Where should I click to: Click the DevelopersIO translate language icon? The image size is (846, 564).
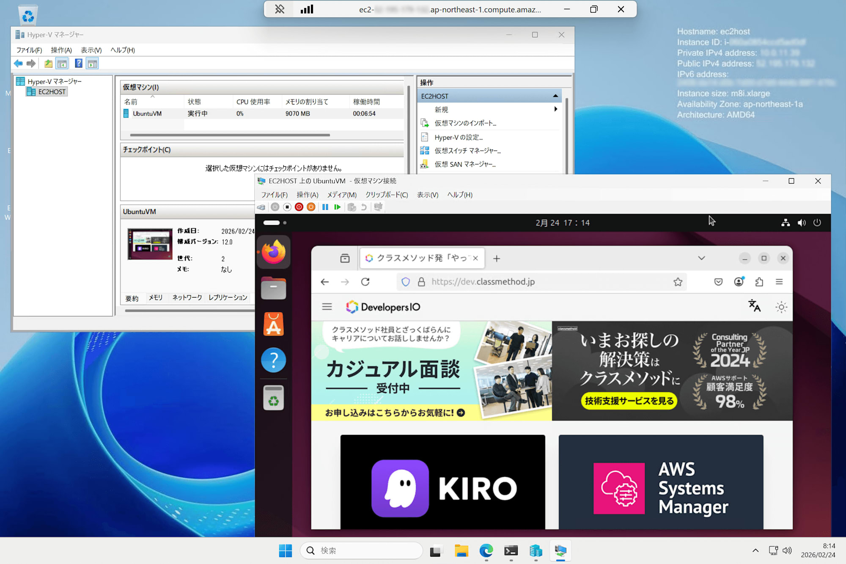pyautogui.click(x=754, y=306)
